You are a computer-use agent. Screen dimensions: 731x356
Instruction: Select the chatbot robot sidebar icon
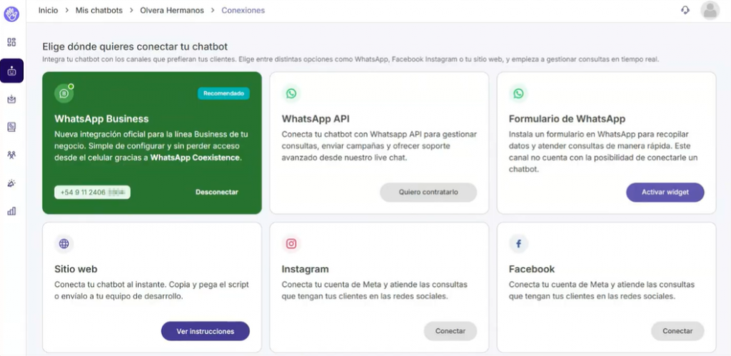coord(11,71)
